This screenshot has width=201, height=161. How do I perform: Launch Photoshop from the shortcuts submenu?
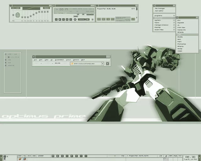click(187, 44)
